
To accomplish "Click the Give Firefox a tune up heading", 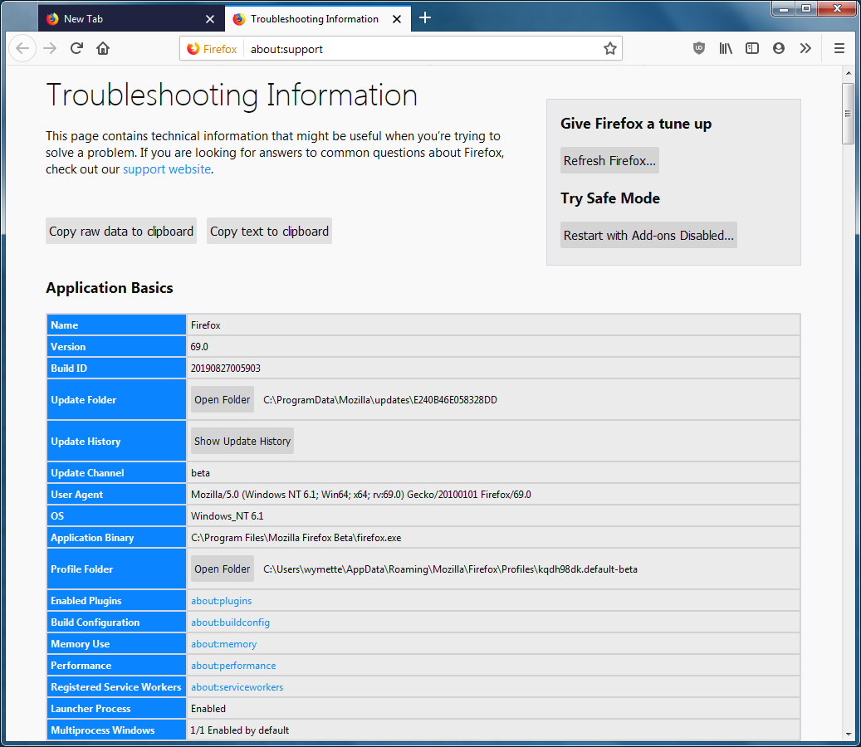I will tap(636, 124).
